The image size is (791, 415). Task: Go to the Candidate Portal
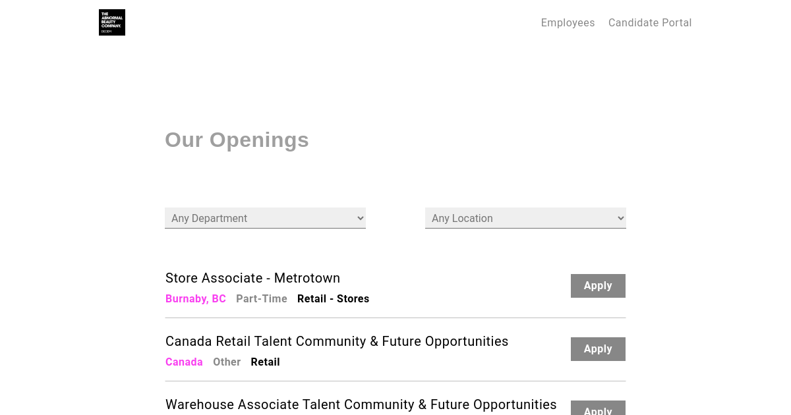pos(649,22)
